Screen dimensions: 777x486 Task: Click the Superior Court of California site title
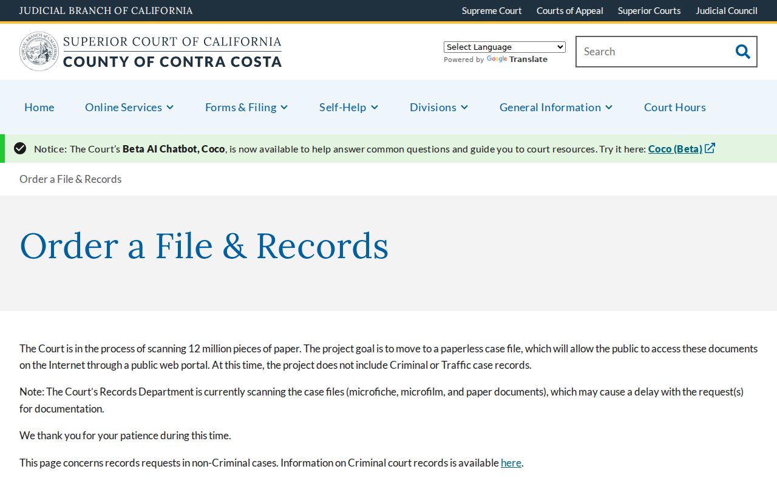(x=172, y=52)
